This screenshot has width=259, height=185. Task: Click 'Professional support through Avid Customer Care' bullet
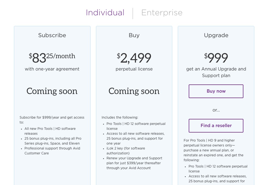pyautogui.click(x=52, y=151)
